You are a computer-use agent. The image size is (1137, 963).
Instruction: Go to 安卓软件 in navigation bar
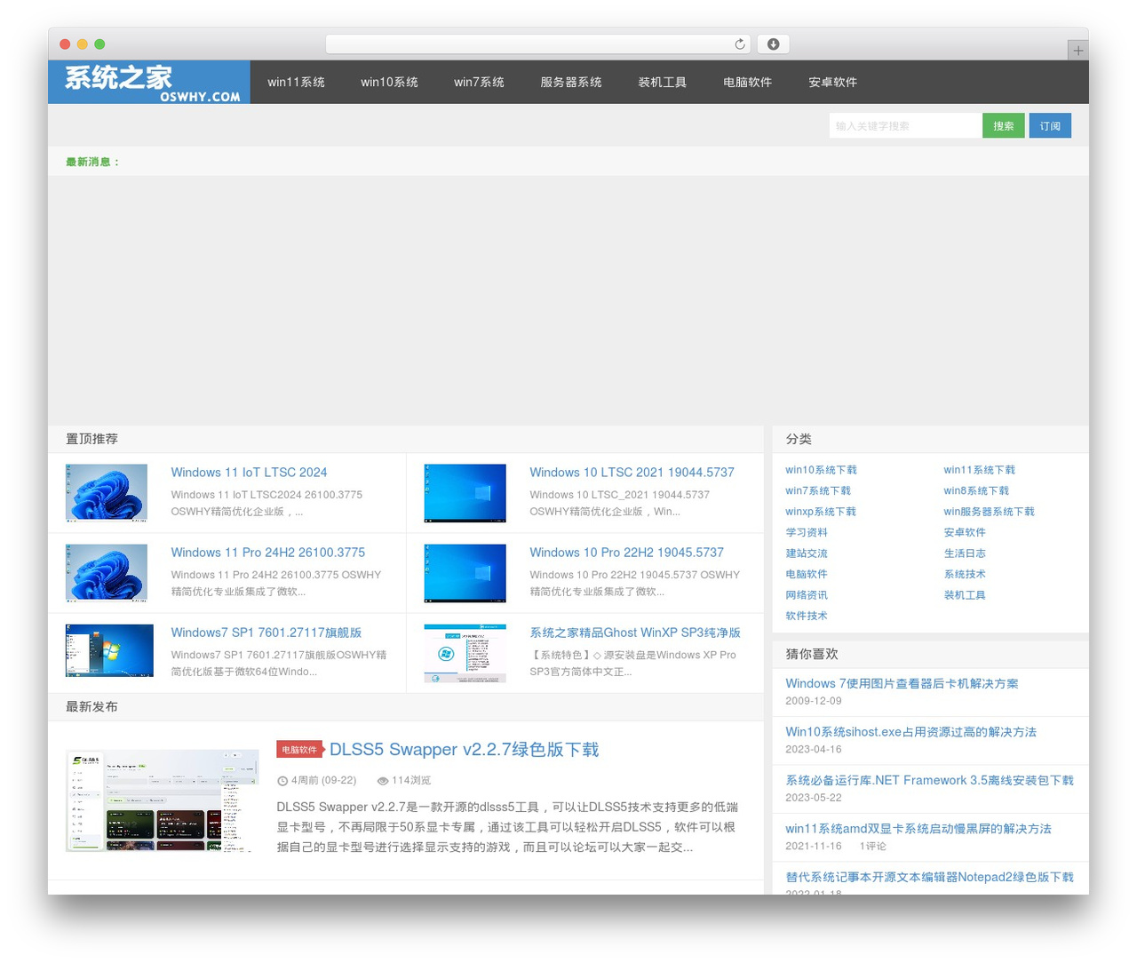click(x=832, y=83)
